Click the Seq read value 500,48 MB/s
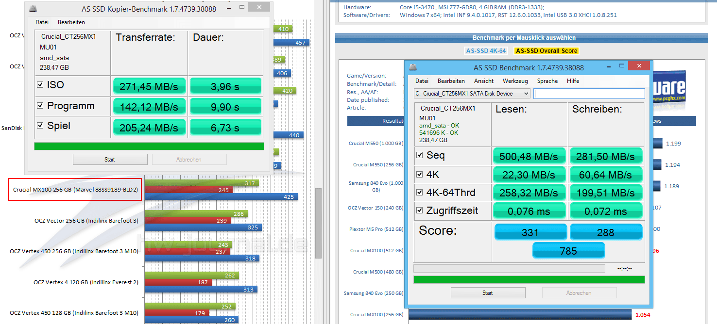The height and width of the screenshot is (324, 717). pyautogui.click(x=529, y=156)
